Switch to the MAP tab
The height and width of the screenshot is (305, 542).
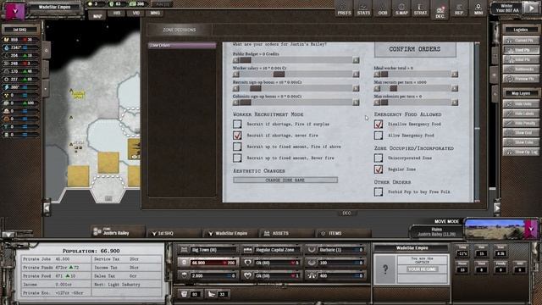[x=97, y=15]
